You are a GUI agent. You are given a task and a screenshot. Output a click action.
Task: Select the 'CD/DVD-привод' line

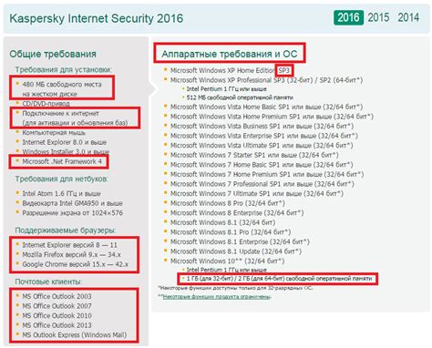[46, 104]
